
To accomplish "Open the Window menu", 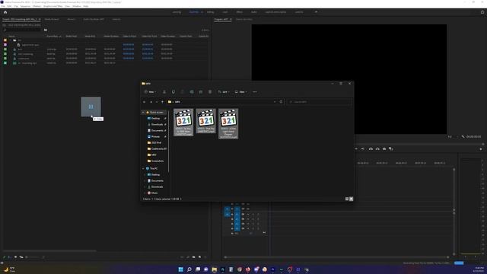I will point(76,6).
